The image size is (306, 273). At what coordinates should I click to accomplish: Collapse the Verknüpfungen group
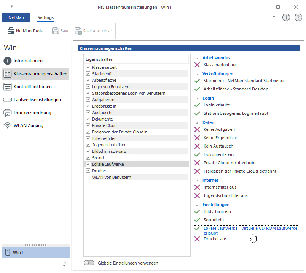coord(198,74)
